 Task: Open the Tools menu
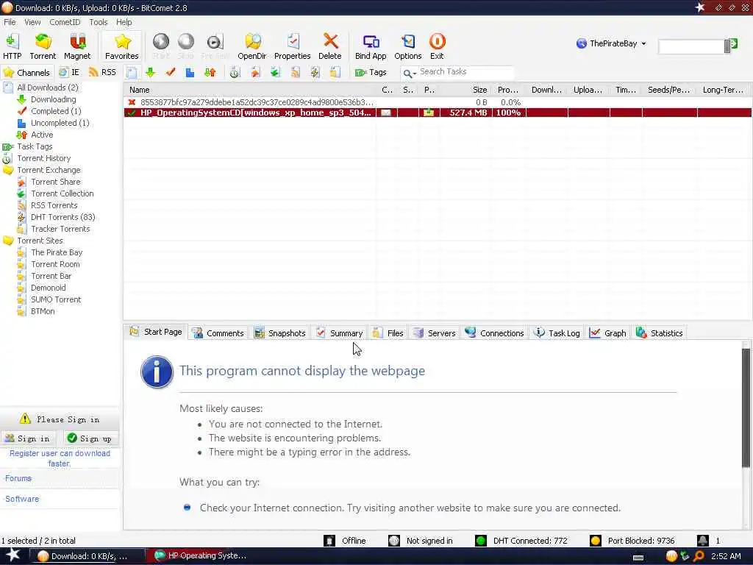coord(99,22)
